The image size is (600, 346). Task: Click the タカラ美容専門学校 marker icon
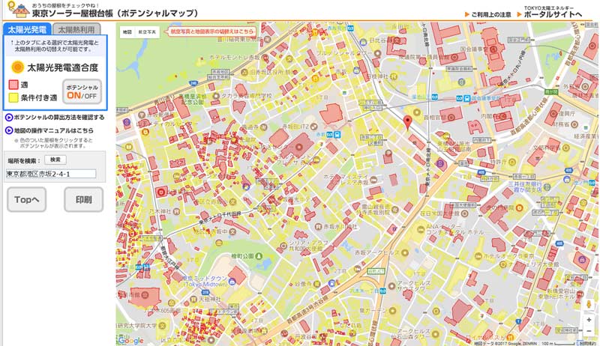pos(216,96)
